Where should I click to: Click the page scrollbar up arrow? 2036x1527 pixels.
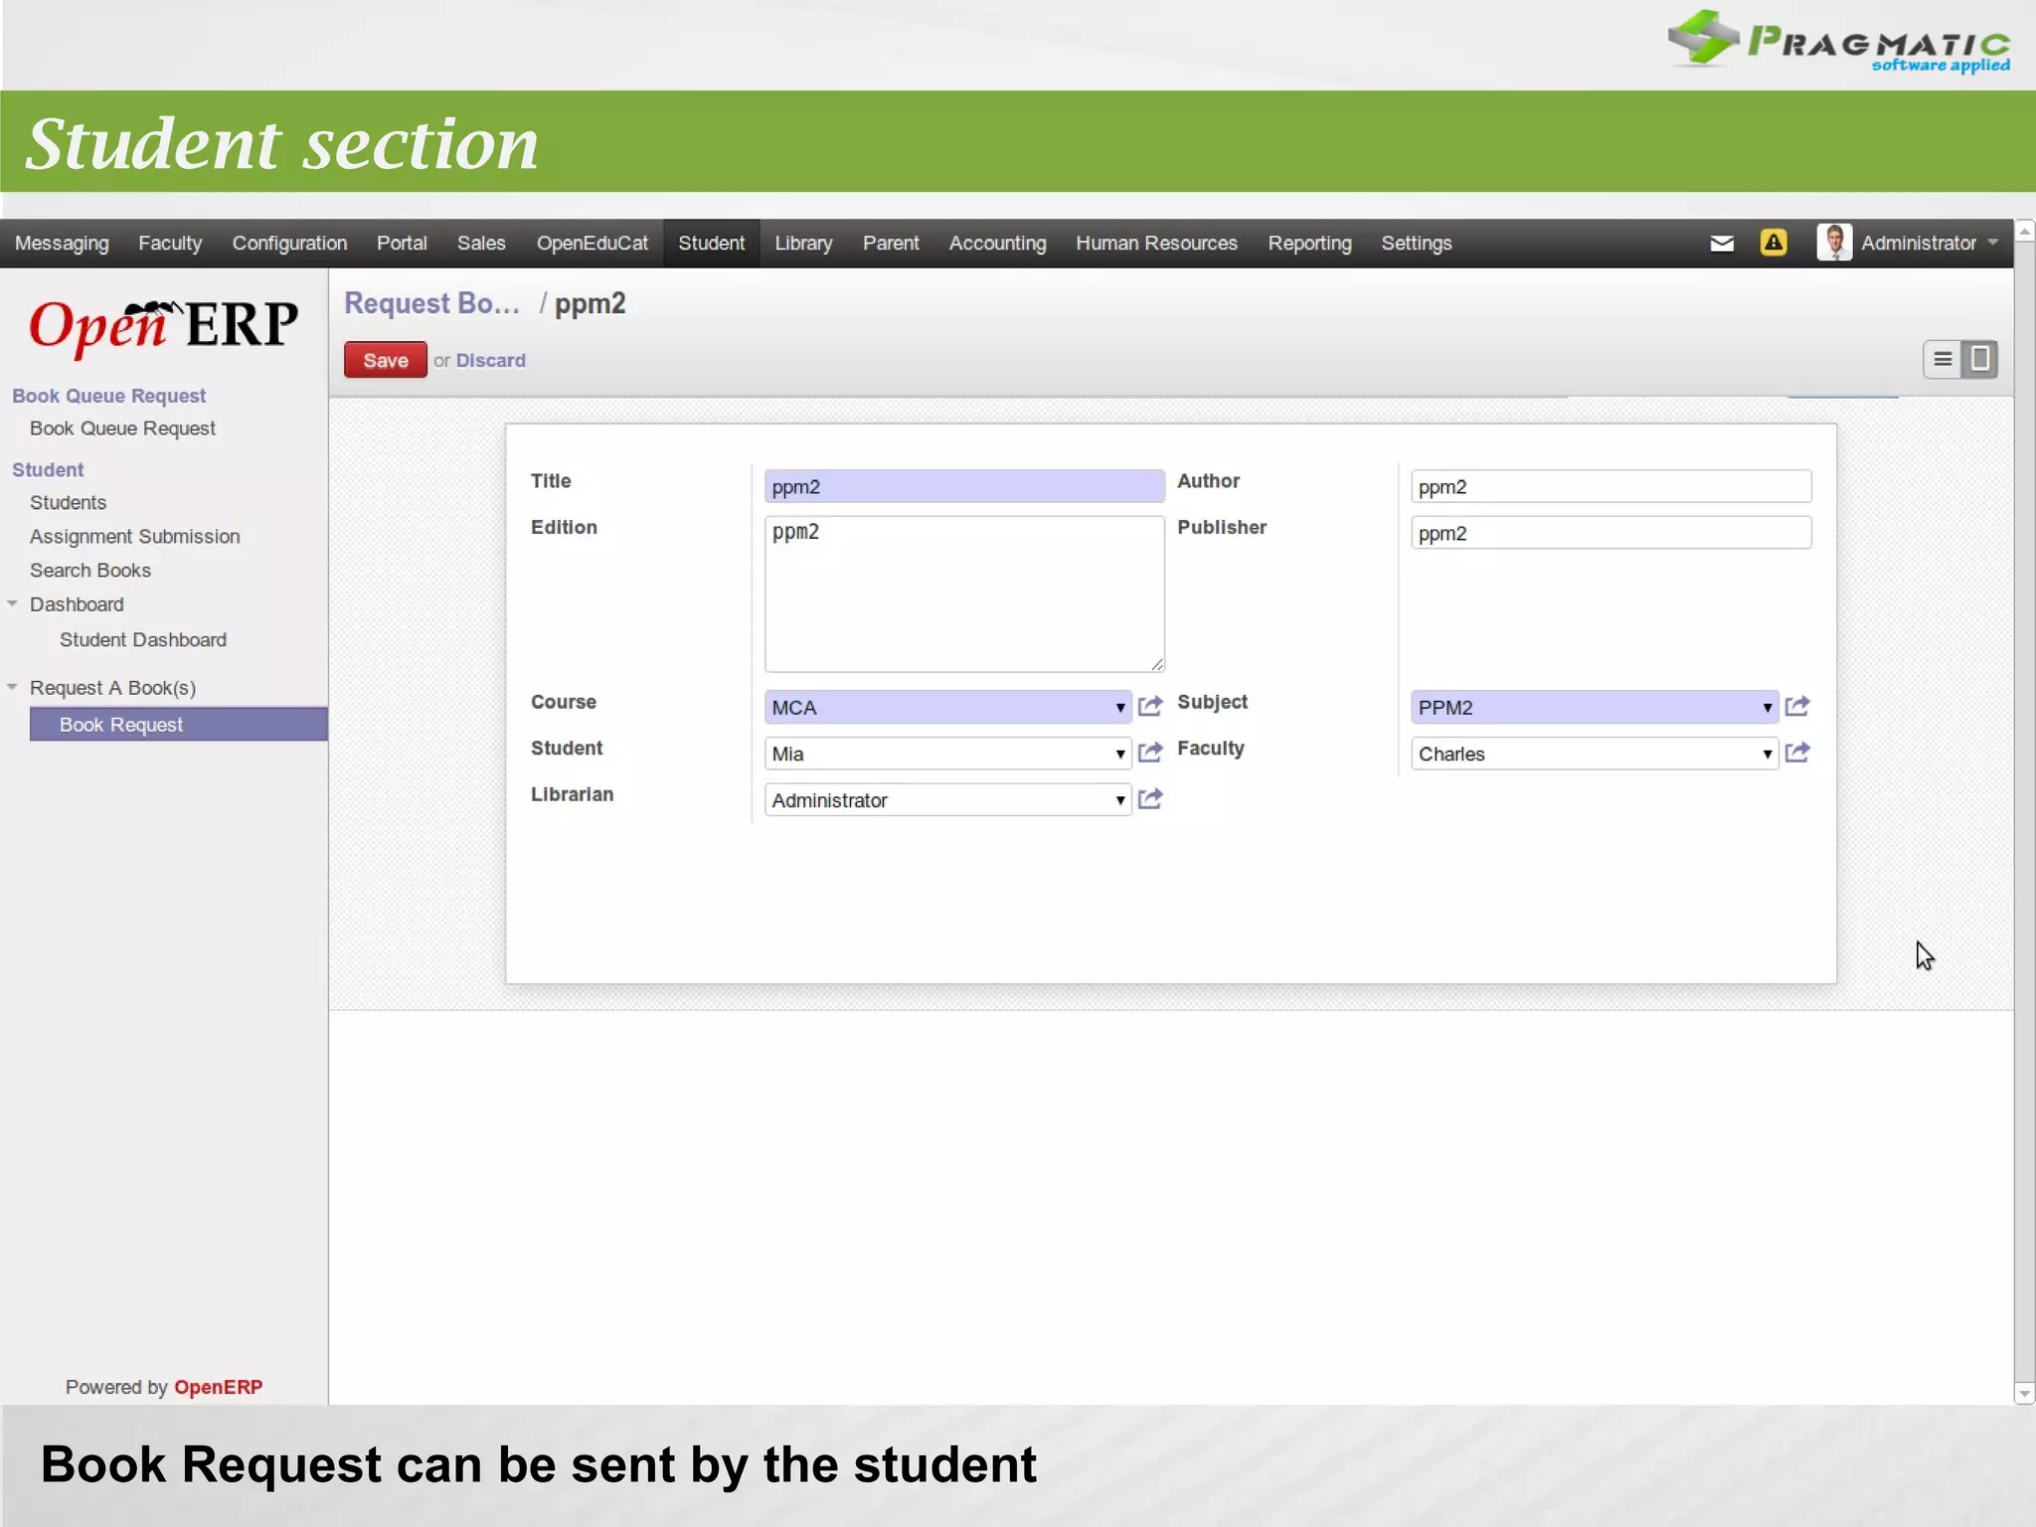pyautogui.click(x=2024, y=231)
